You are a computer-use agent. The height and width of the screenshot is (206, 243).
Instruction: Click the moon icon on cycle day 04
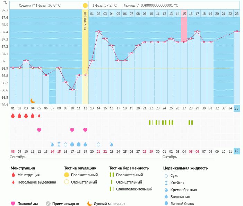33,101
